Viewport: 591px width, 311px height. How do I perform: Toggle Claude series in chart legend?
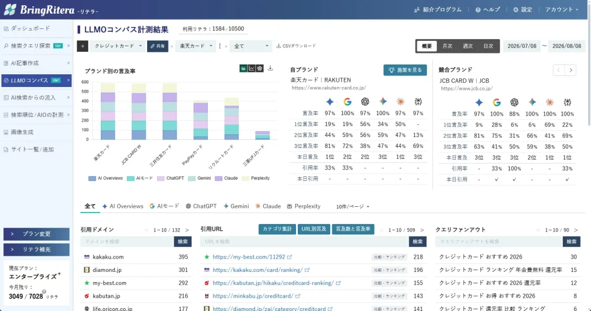(x=226, y=179)
